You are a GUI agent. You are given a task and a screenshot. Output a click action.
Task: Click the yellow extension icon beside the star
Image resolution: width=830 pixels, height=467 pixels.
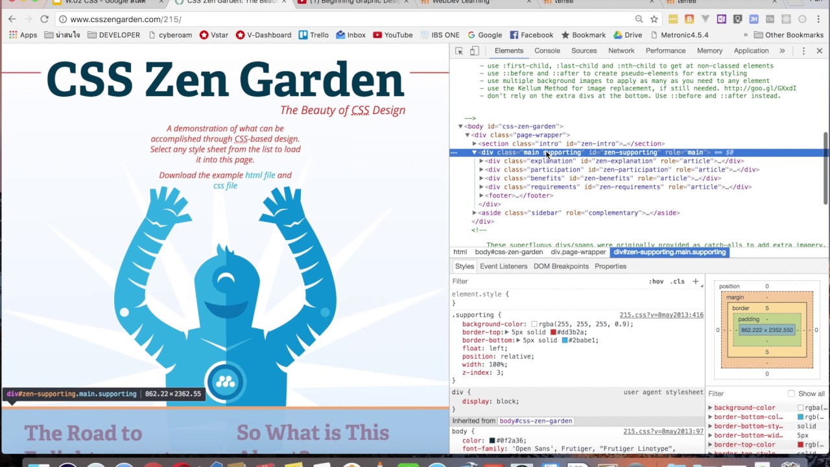tap(673, 19)
